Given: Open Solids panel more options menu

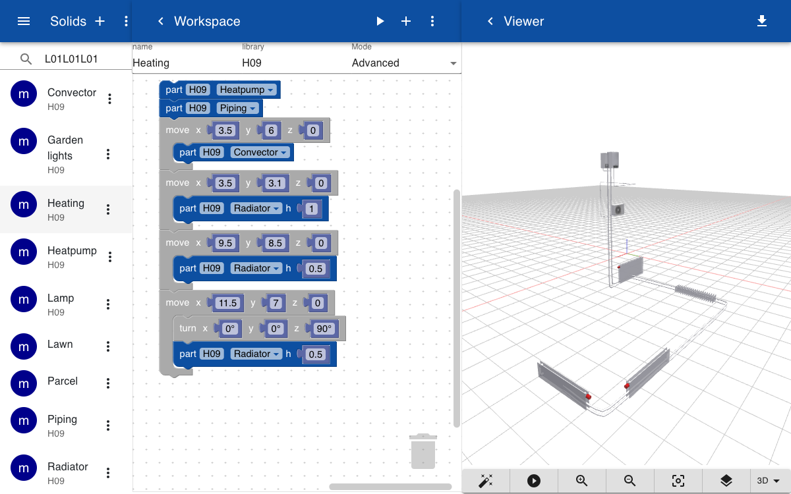Looking at the screenshot, I should (x=126, y=21).
